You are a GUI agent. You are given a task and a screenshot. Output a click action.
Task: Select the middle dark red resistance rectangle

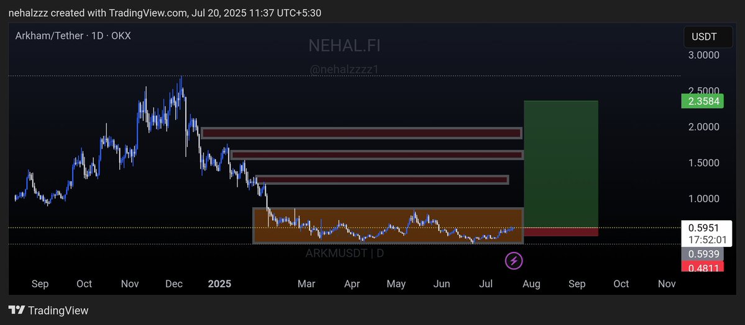377,154
